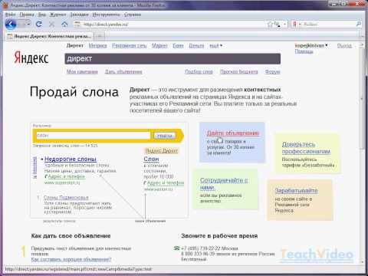Open the Форум link
368x276 pixels.
(x=272, y=72)
